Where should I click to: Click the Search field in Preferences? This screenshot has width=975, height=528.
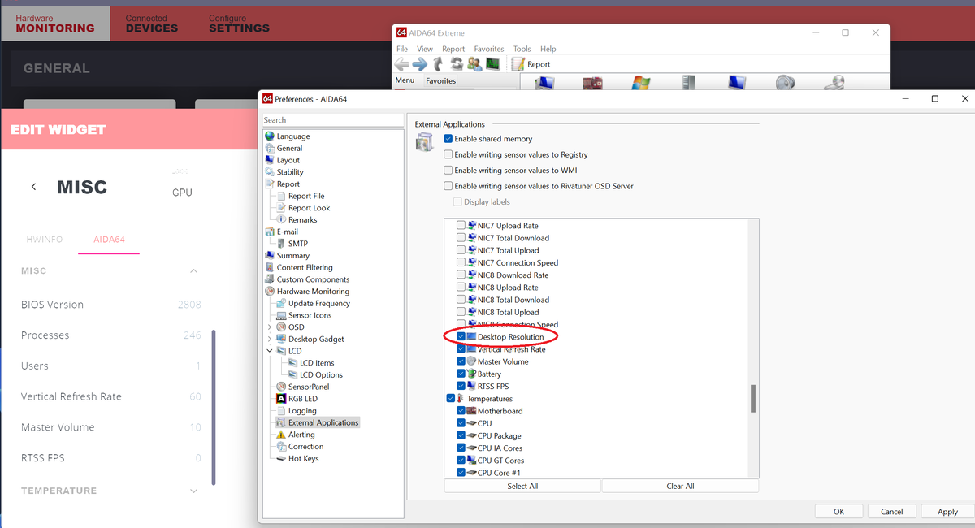click(x=332, y=120)
